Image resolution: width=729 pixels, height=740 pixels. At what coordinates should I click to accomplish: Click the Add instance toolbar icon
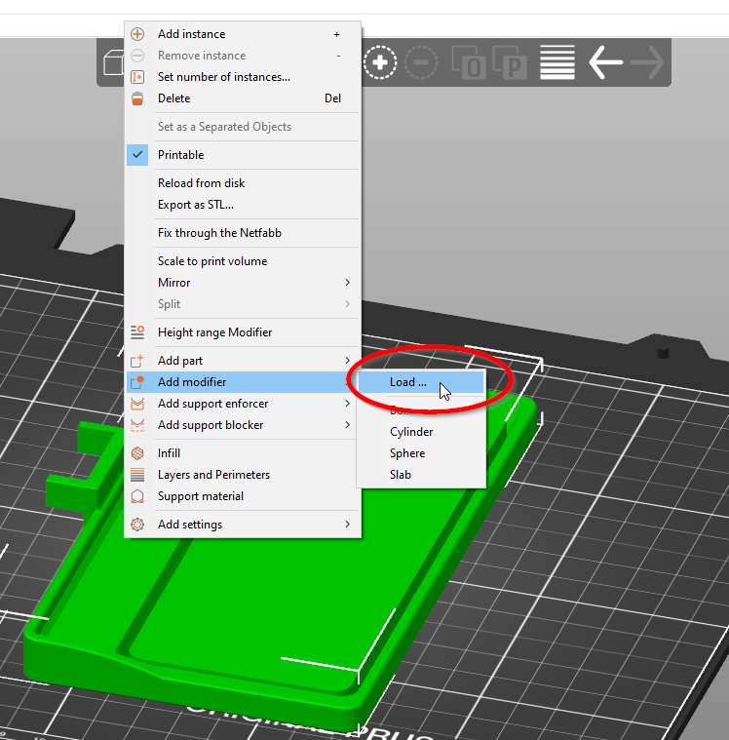[x=380, y=62]
